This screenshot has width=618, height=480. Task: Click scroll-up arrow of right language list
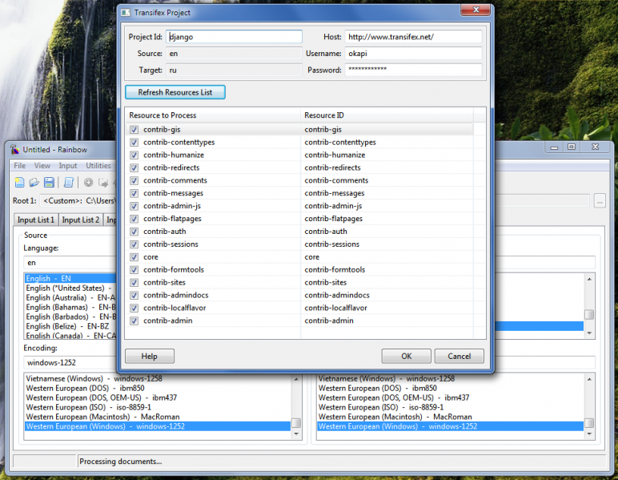589,279
